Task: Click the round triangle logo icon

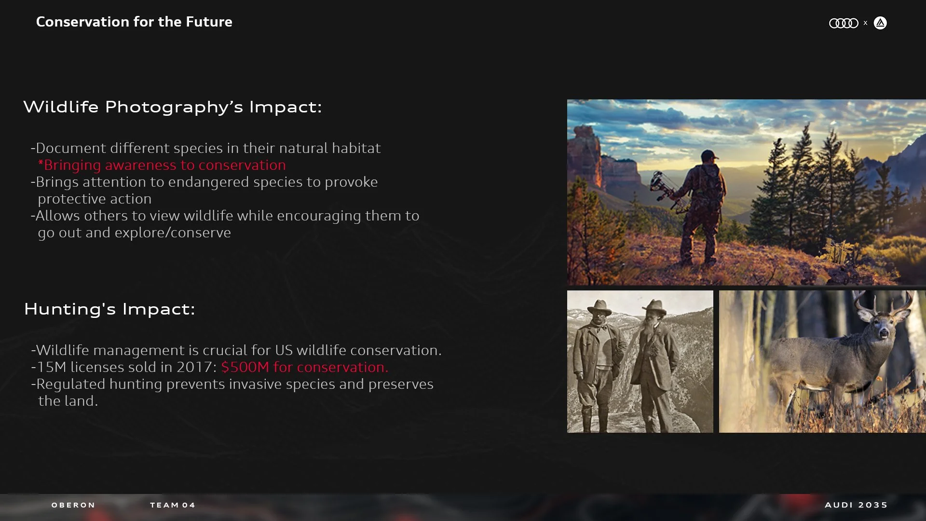Action: 880,23
